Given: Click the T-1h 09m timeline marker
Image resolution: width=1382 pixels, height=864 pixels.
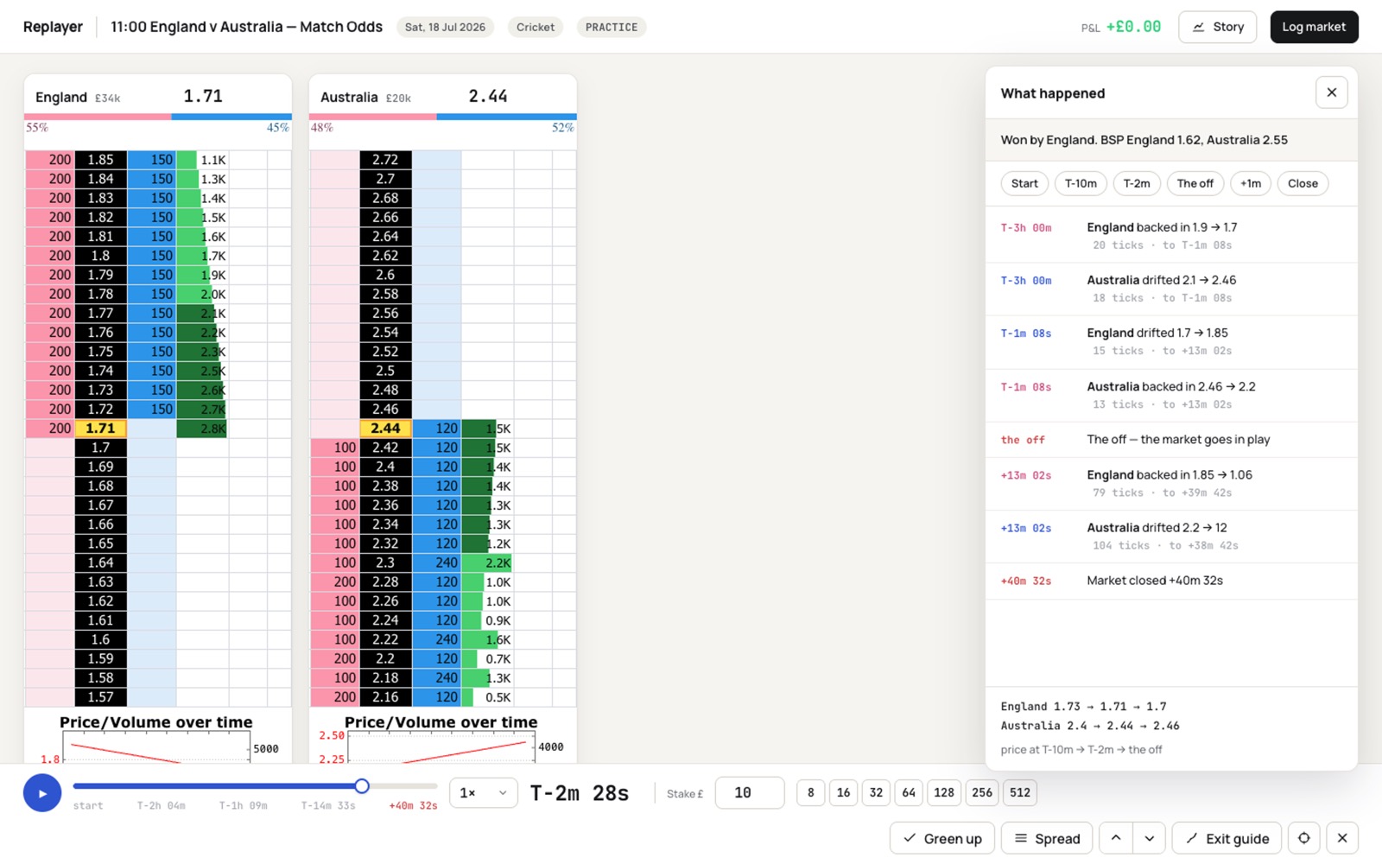Looking at the screenshot, I should point(243,805).
